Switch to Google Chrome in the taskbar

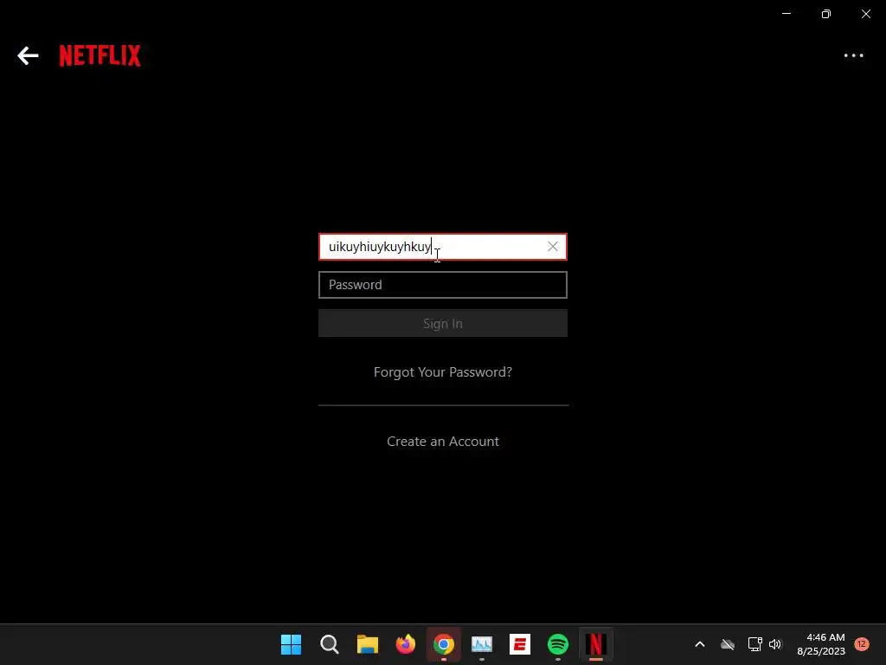coord(444,644)
